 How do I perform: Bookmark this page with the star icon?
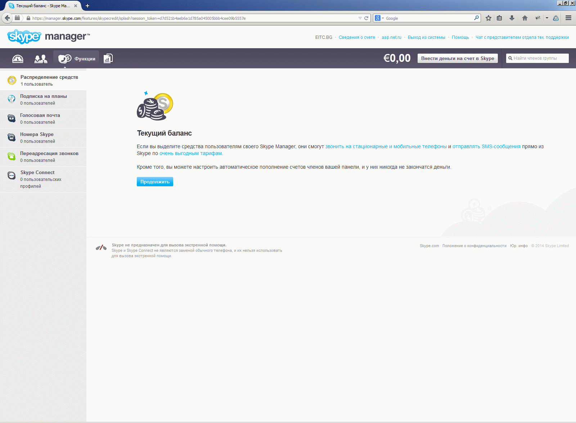pyautogui.click(x=489, y=18)
